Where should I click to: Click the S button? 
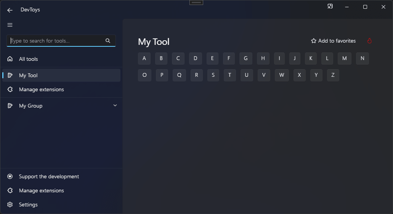pos(213,75)
